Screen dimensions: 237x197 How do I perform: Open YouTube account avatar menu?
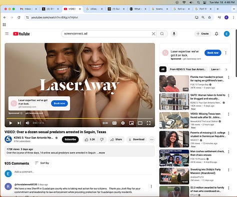point(226,34)
